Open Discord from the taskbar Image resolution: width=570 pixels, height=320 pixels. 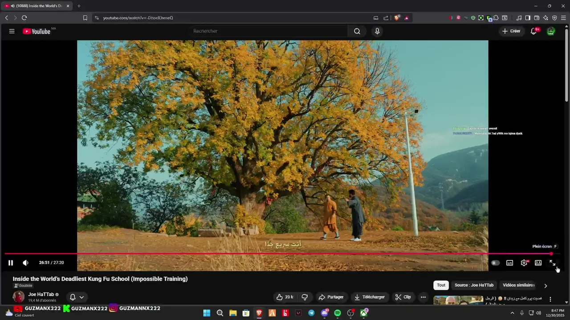325,313
